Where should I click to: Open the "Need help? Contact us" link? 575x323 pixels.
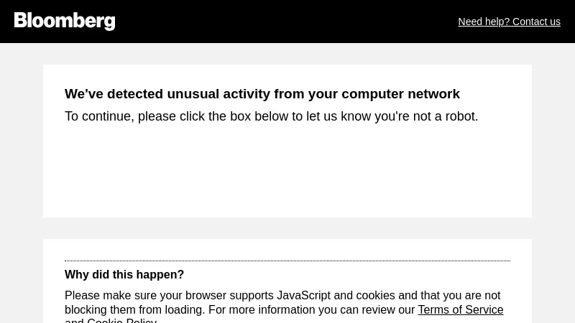click(x=509, y=22)
